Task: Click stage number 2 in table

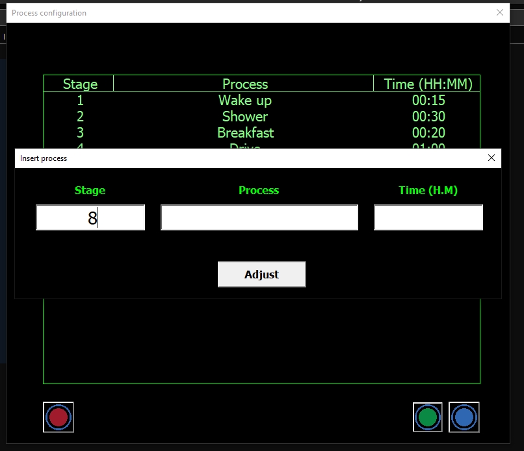Action: [x=80, y=116]
